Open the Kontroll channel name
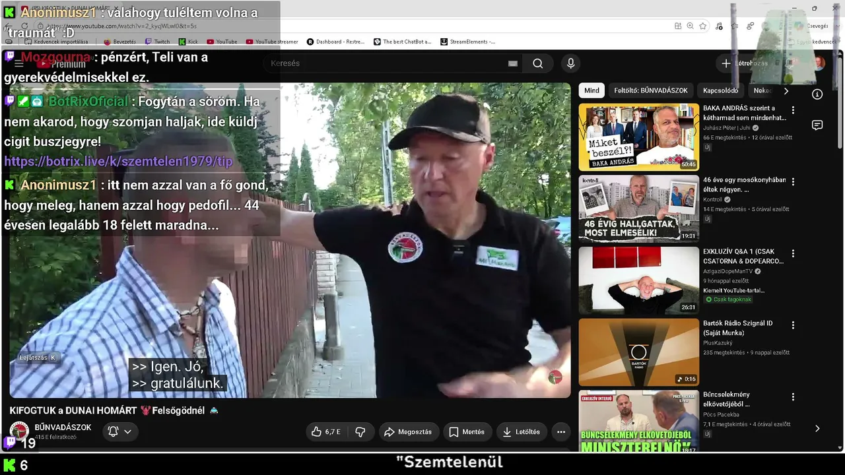Screen dimensions: 845x475 pyautogui.click(x=713, y=199)
